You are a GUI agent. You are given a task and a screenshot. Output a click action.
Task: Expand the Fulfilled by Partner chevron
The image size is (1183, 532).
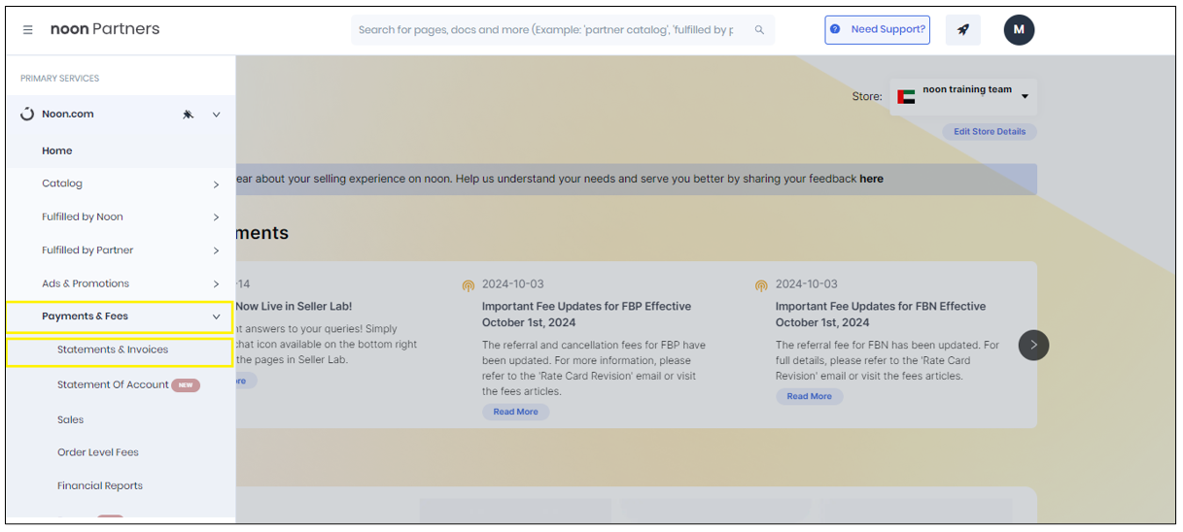[216, 250]
